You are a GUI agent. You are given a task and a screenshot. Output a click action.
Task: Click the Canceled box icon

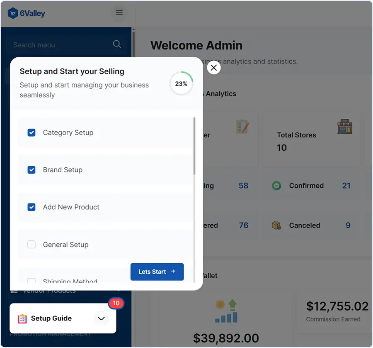click(x=276, y=225)
